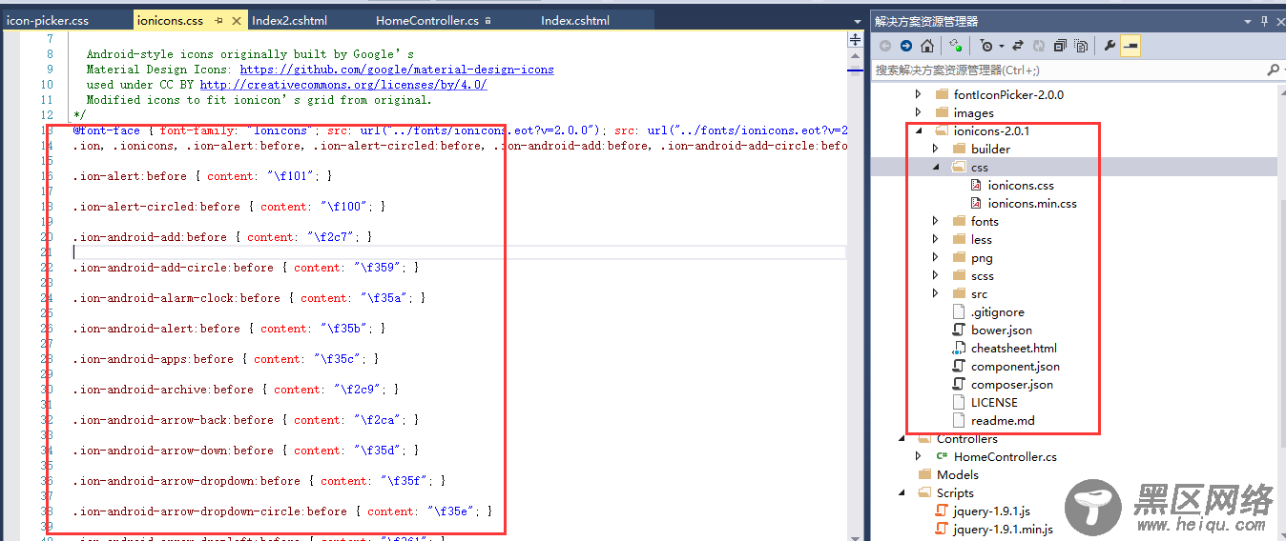Click the Refresh icon in Solution Explorer
The height and width of the screenshot is (541, 1286).
click(x=1039, y=46)
